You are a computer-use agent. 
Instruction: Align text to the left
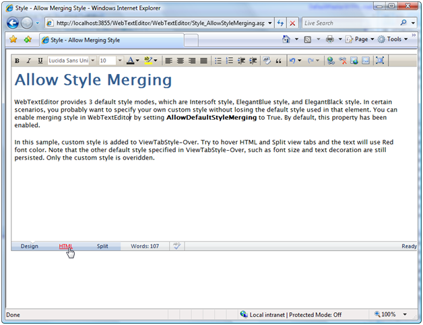(x=168, y=61)
